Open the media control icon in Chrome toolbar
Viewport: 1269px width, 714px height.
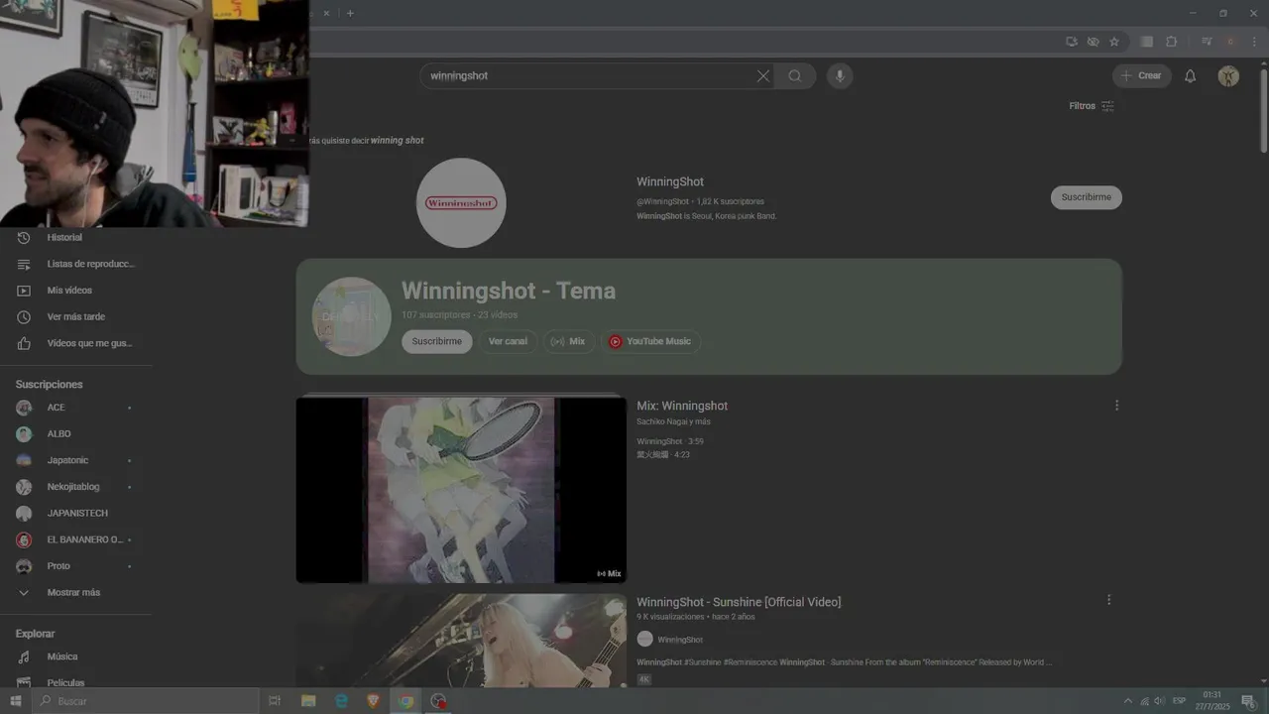point(1207,42)
